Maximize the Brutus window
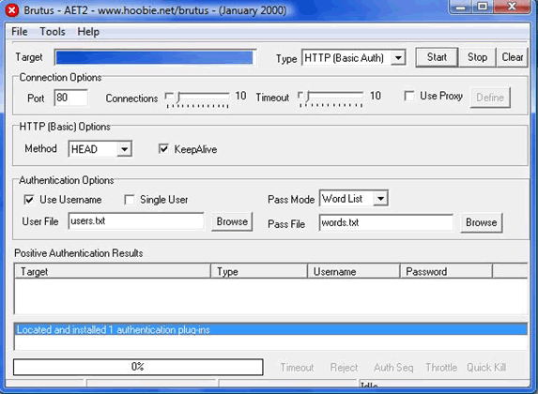The width and height of the screenshot is (538, 394). coord(483,7)
